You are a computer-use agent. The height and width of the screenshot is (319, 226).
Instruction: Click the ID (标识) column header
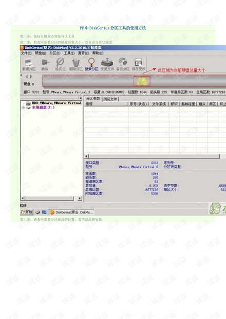[174, 104]
